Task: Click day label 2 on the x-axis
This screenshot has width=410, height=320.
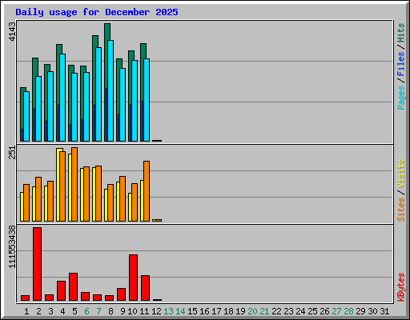Action: click(x=38, y=311)
